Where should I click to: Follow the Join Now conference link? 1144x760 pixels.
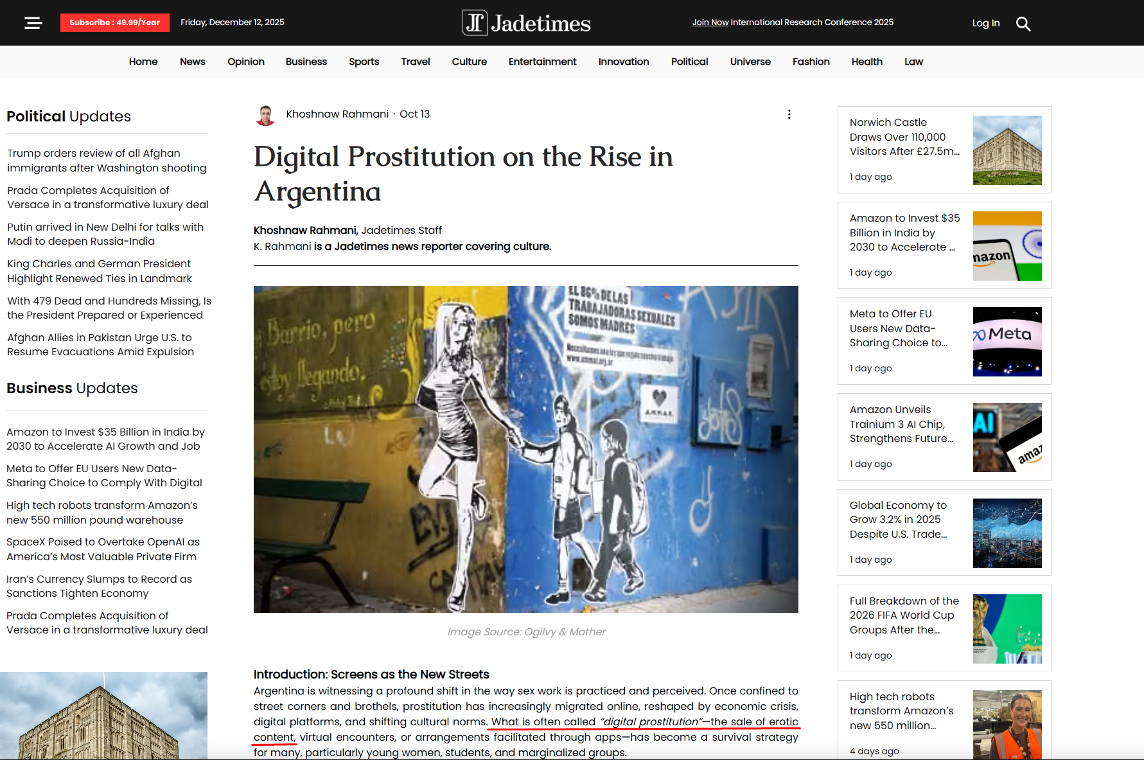click(x=710, y=22)
